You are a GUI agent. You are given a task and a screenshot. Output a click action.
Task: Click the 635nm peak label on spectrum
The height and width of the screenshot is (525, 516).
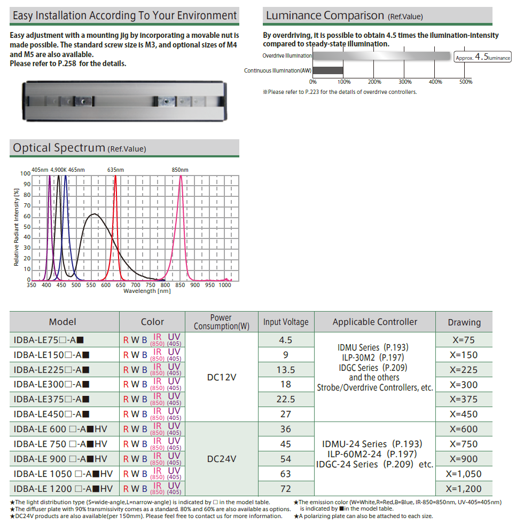[x=116, y=170]
